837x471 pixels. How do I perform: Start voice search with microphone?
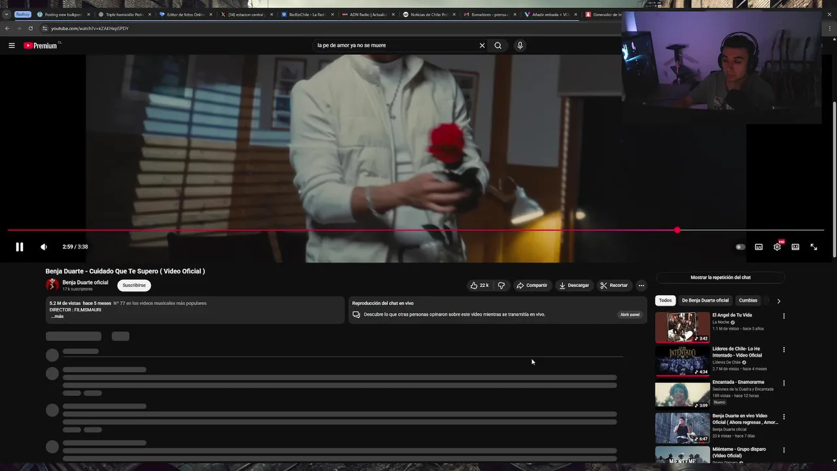(x=520, y=46)
